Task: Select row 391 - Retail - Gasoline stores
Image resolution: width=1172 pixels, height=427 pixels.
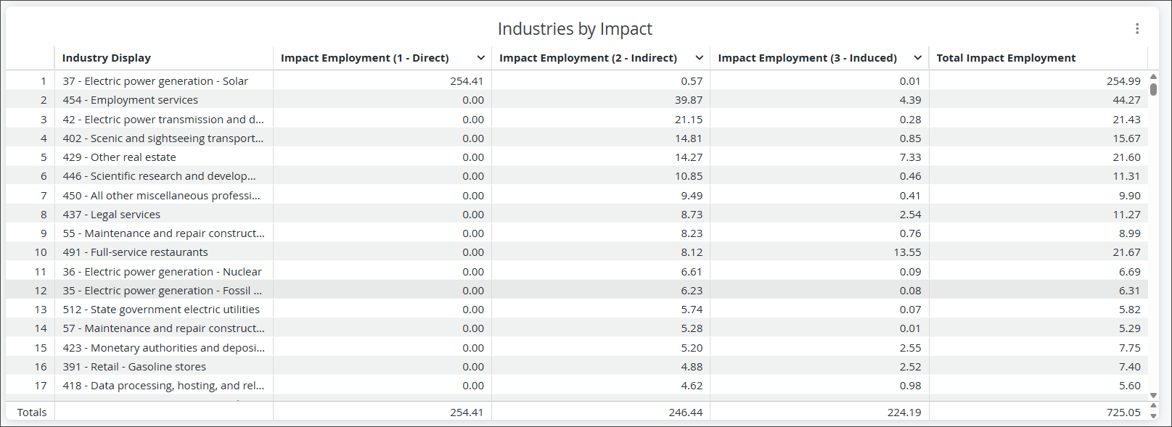Action: pos(577,367)
